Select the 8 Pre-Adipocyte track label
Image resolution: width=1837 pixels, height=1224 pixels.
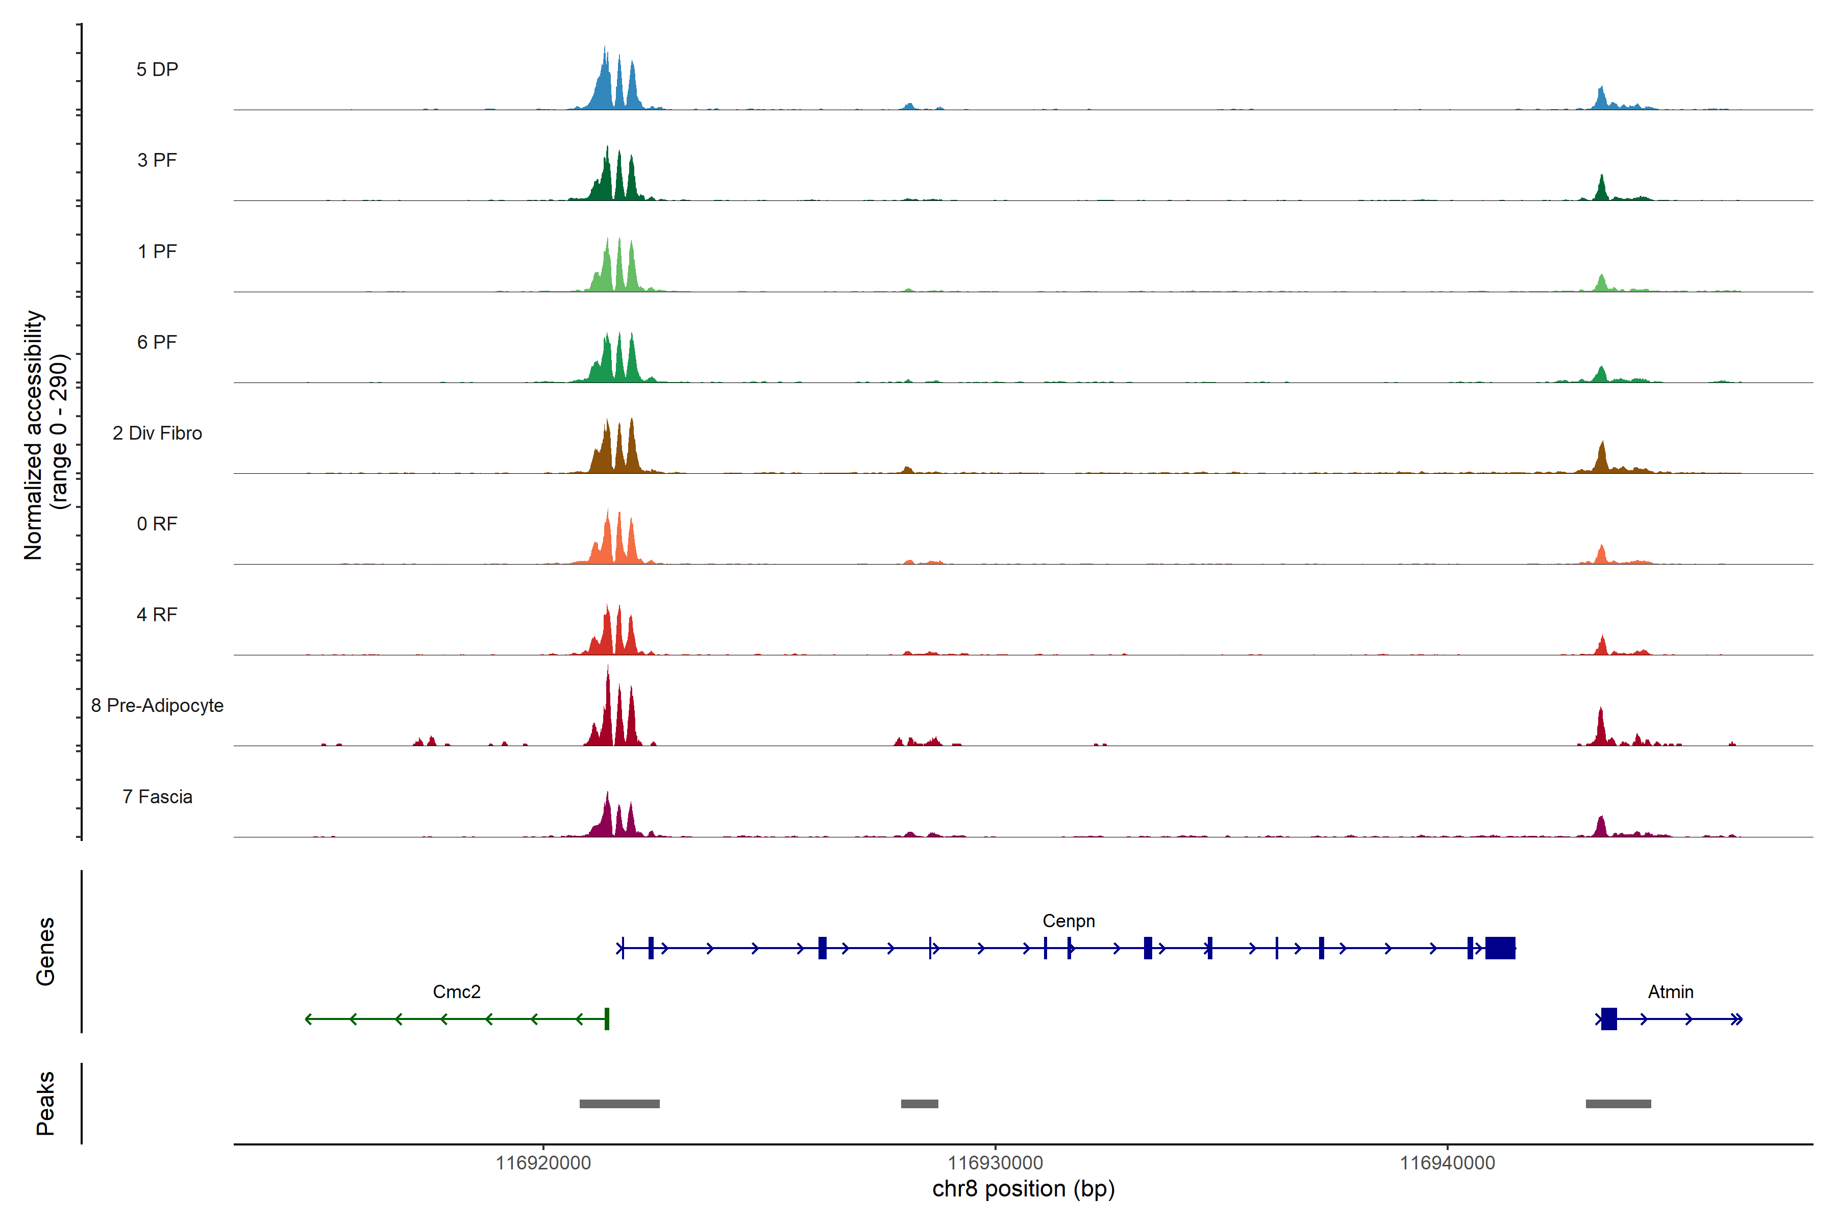(157, 705)
